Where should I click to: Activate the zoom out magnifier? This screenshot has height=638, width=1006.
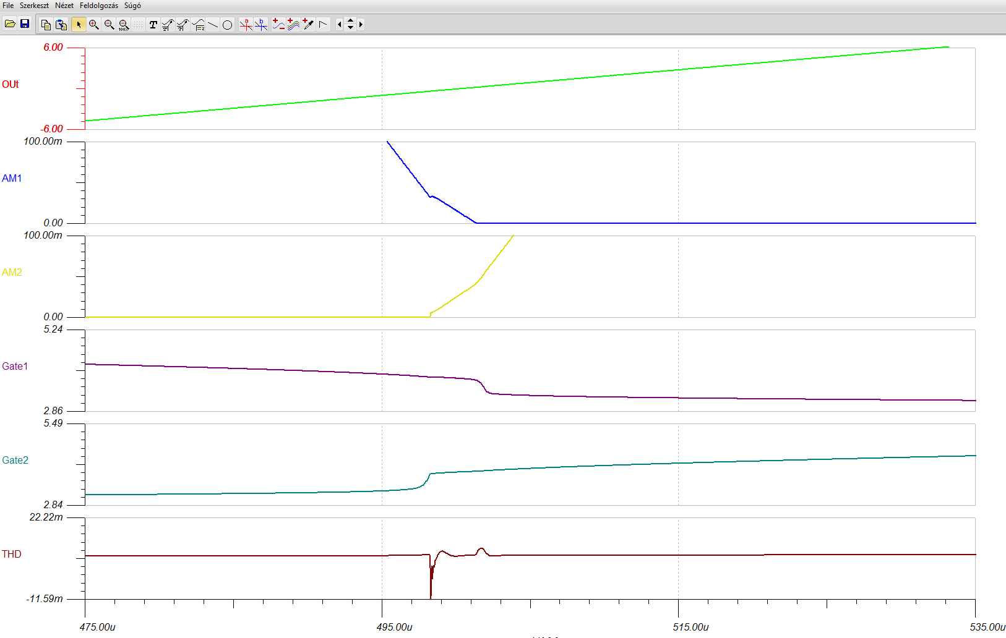point(109,24)
